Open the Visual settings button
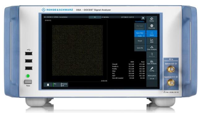 point(140,41)
